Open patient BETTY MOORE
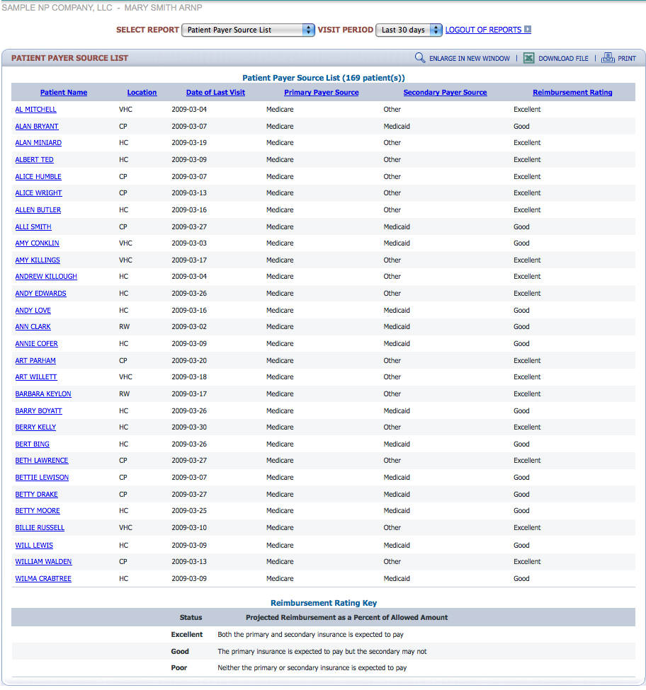This screenshot has height=690, width=646. coord(38,510)
